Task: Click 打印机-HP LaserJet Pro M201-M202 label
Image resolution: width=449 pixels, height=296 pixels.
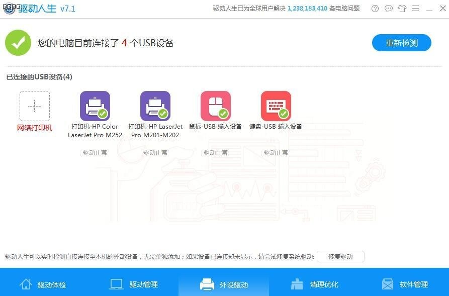Action: coord(155,131)
